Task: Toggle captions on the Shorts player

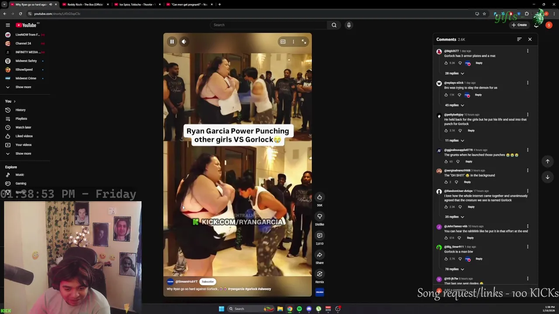Action: pos(283,41)
